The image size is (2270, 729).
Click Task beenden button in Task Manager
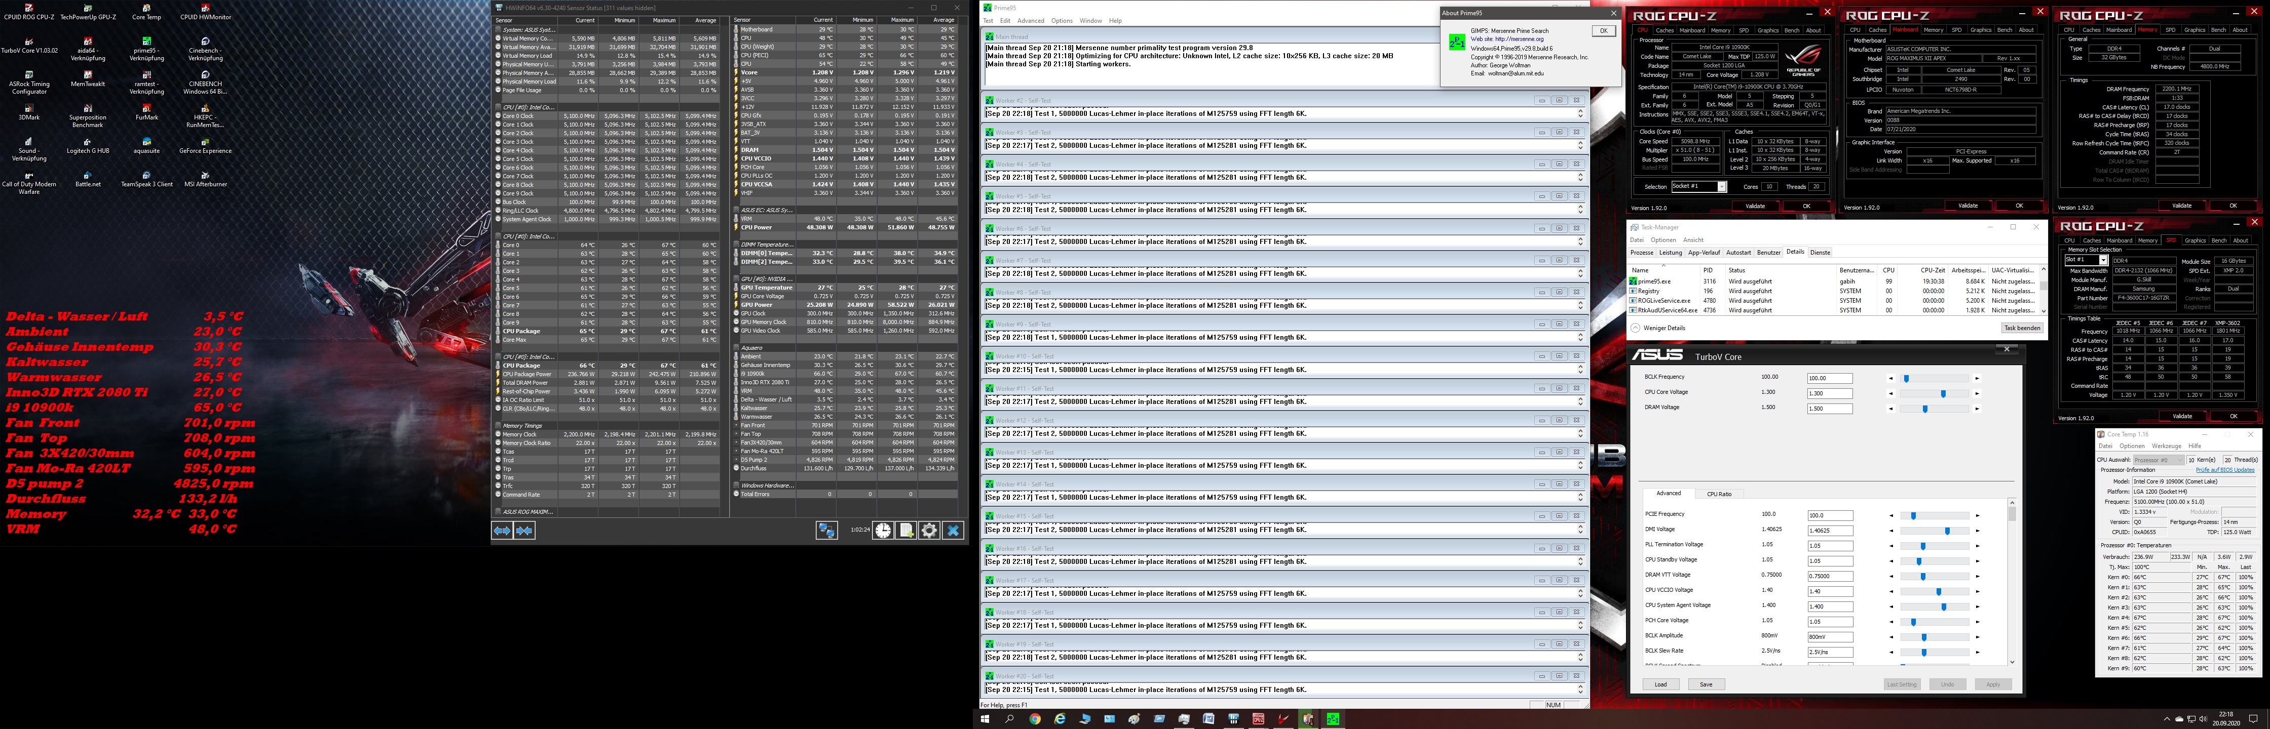point(2022,328)
